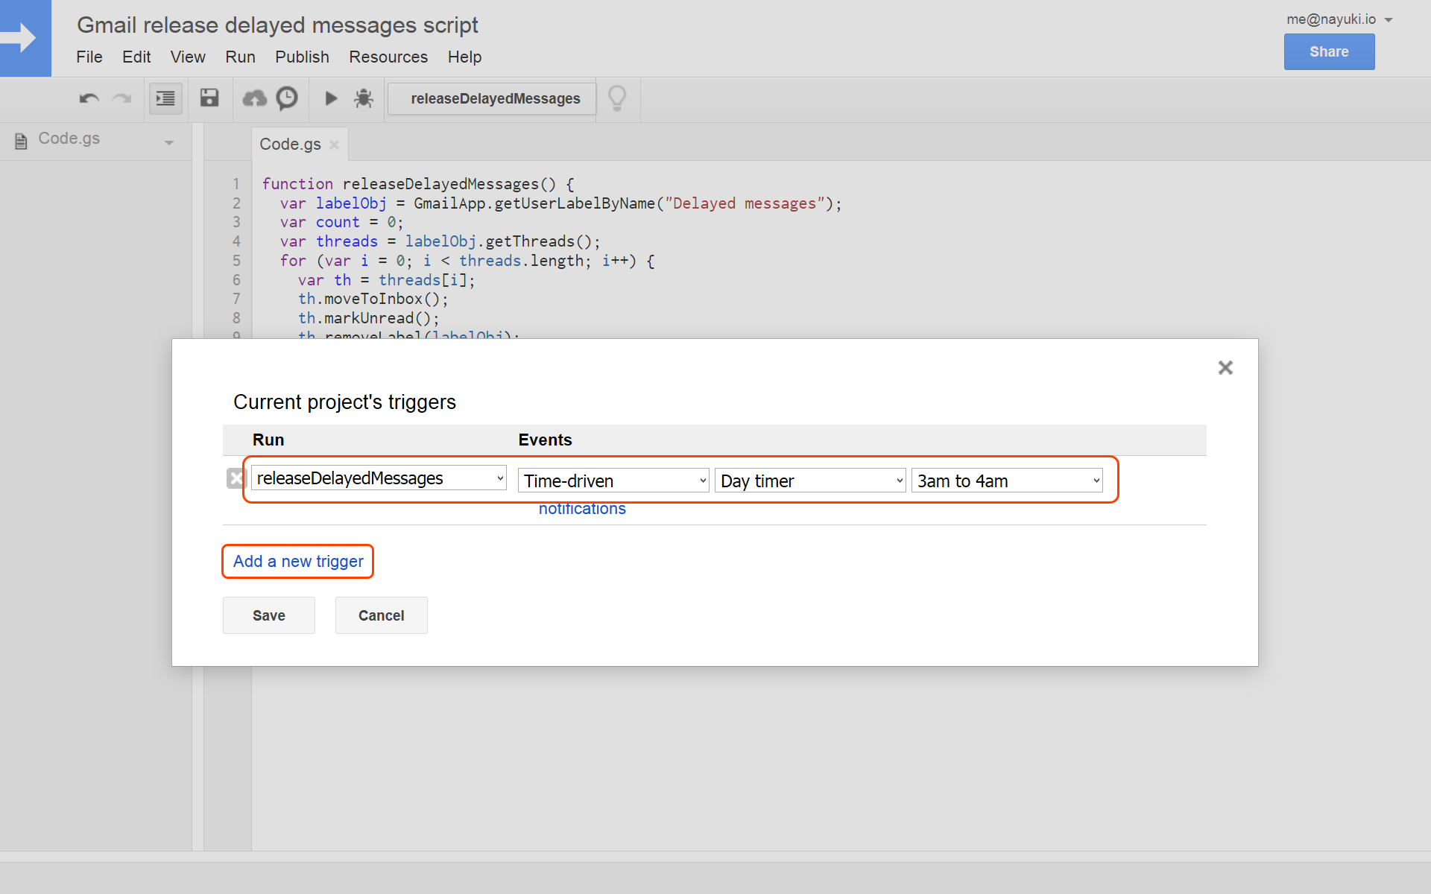The height and width of the screenshot is (894, 1431).
Task: Click the Code.gs file icon in sidebar
Action: pos(21,141)
